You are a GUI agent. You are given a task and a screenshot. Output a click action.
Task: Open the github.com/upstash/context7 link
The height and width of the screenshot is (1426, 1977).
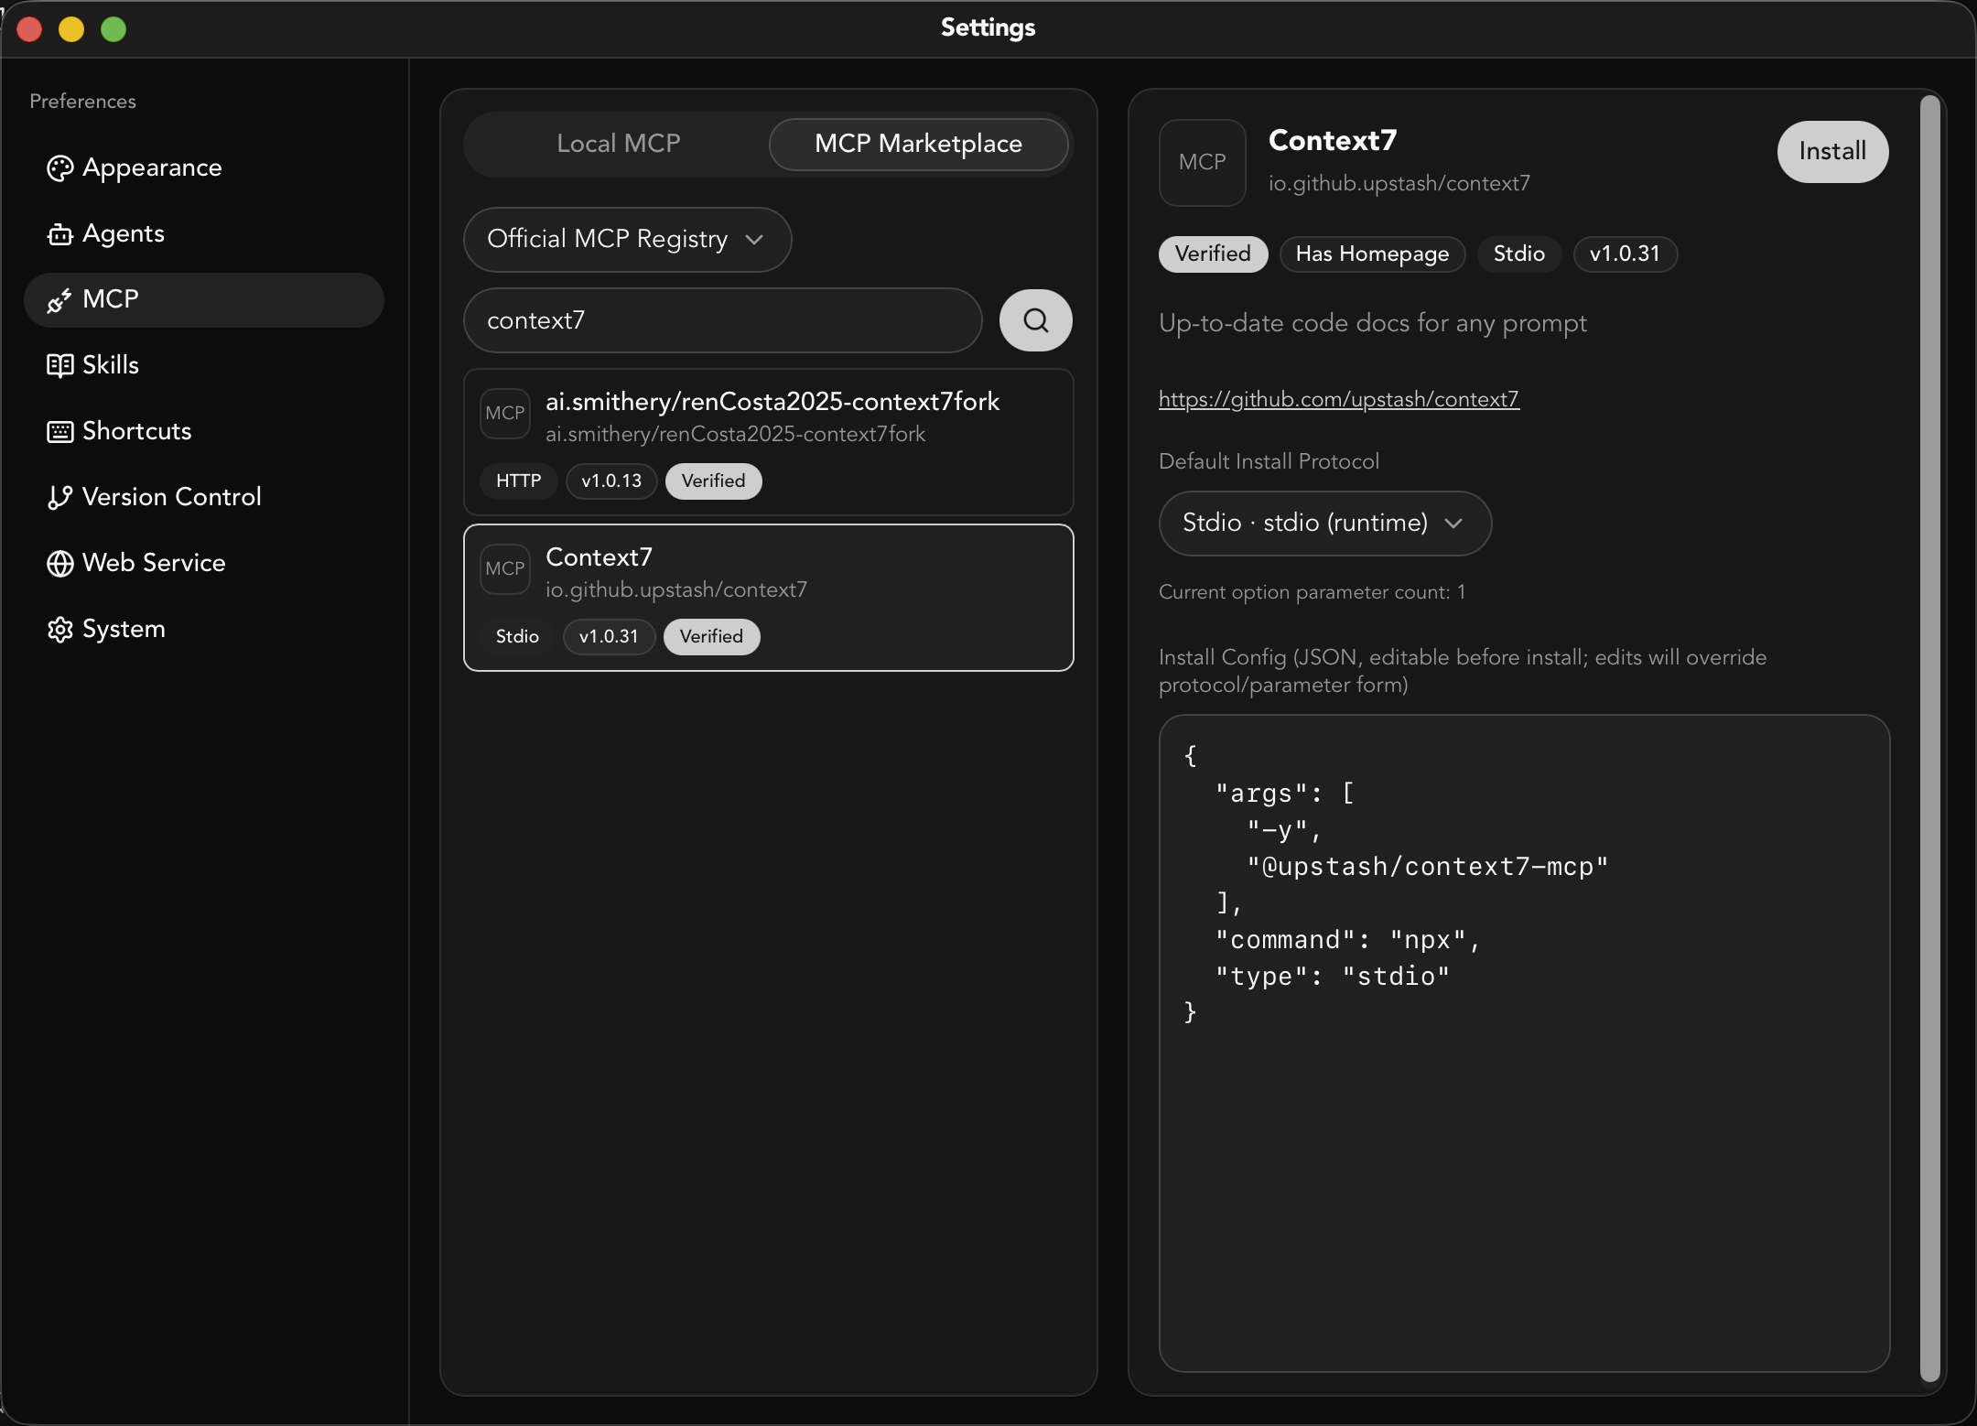point(1338,399)
